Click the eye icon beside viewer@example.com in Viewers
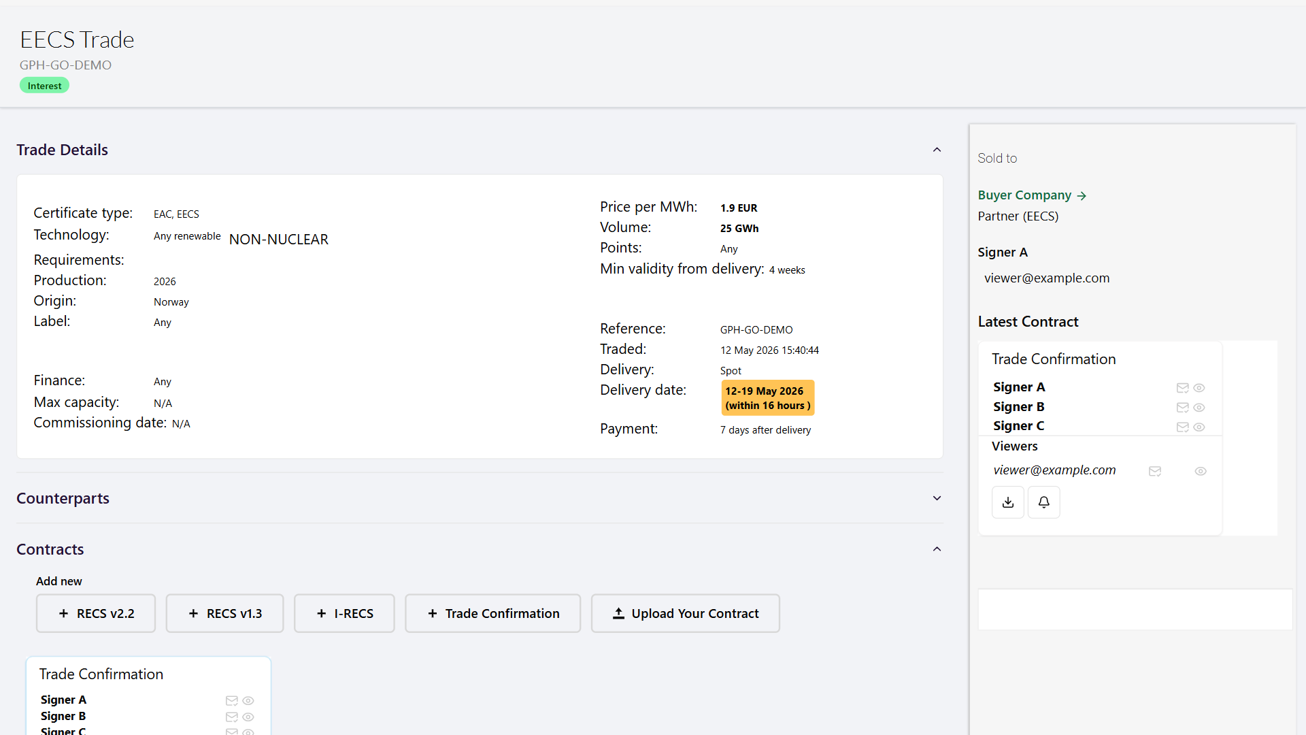 [x=1201, y=471]
